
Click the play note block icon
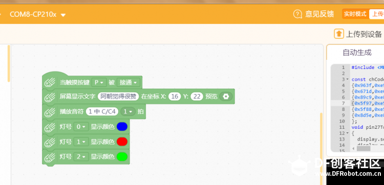click(50, 112)
